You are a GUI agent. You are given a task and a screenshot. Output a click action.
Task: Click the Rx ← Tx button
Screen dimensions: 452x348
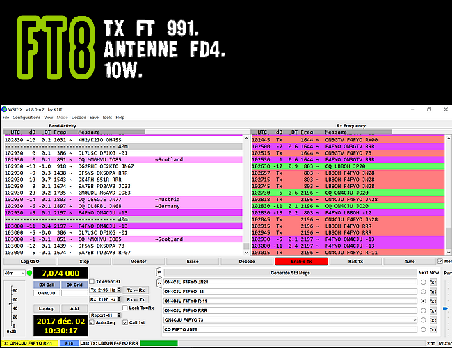pyautogui.click(x=136, y=299)
